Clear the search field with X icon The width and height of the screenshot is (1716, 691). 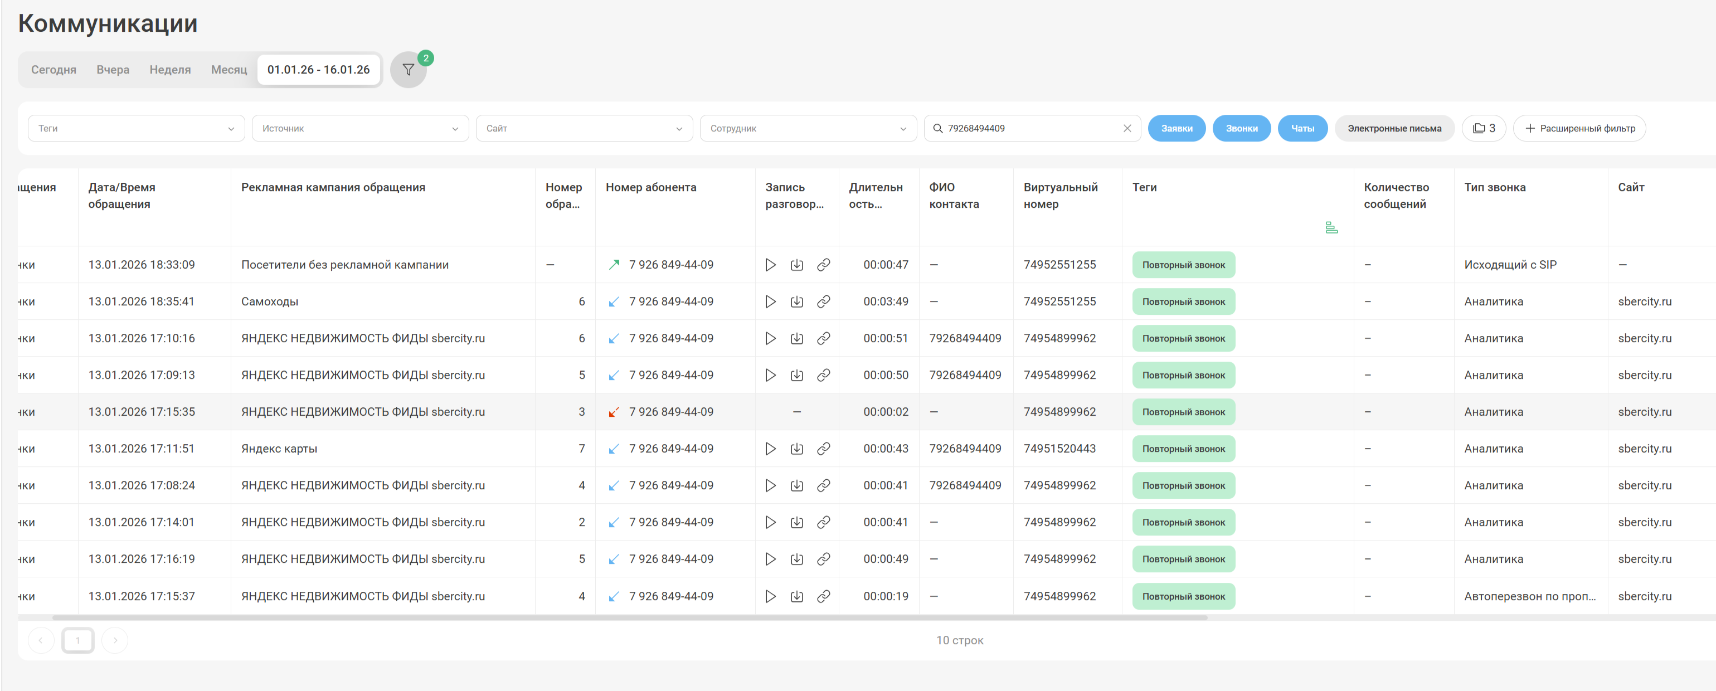(1126, 128)
